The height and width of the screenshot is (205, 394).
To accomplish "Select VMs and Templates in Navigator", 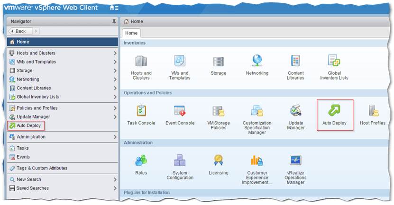I will 62,62.
